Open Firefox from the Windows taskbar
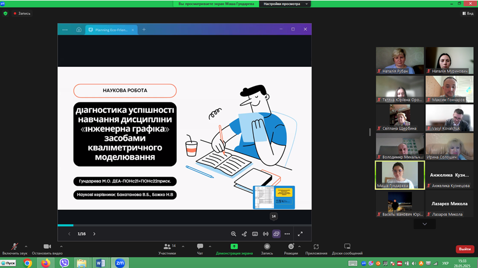This screenshot has width=478, height=268. pos(46,263)
